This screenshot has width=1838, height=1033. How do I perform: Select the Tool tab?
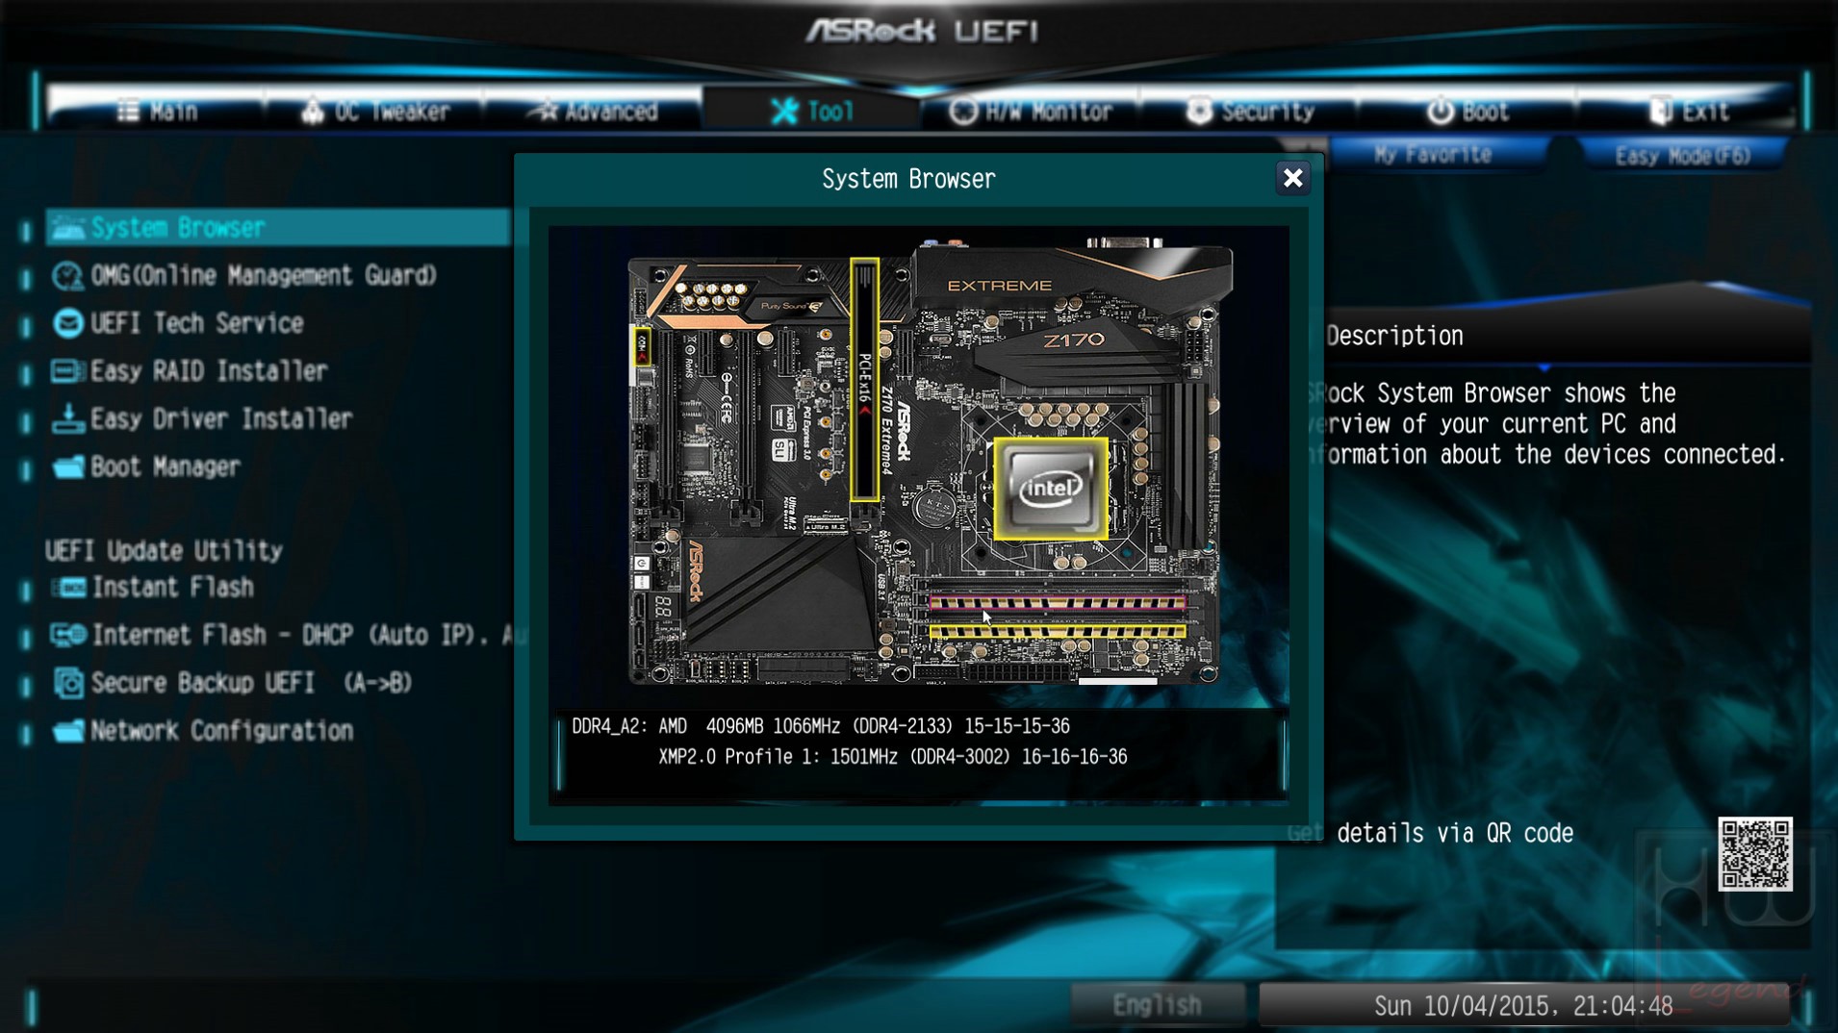tap(812, 112)
